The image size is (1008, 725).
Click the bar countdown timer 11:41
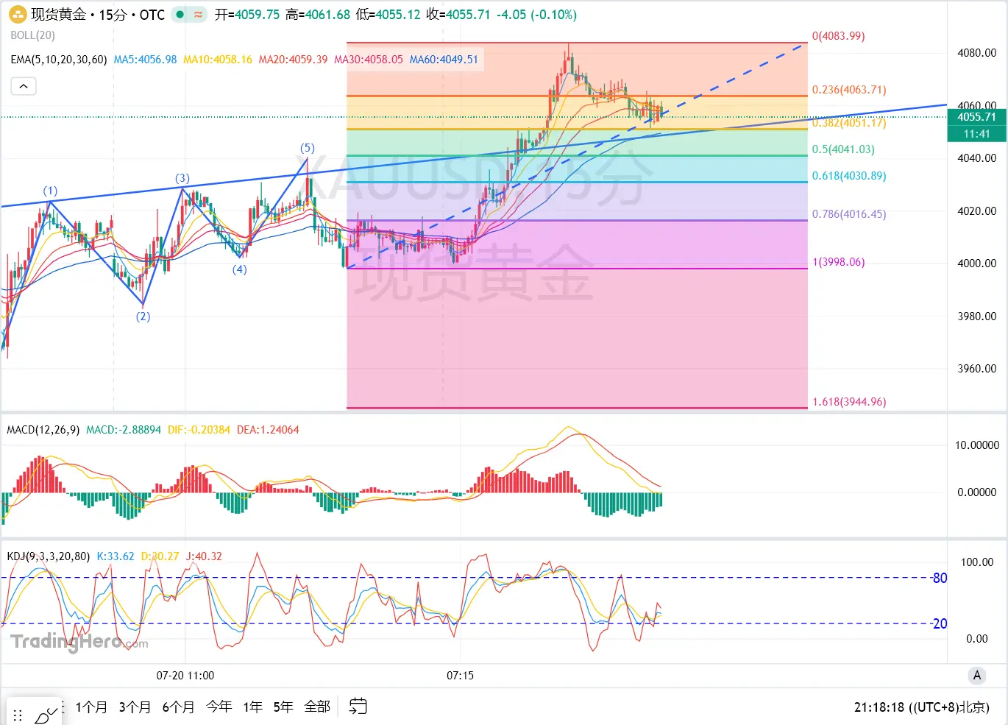976,134
